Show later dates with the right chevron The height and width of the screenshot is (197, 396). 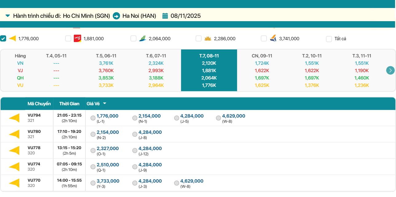click(390, 70)
